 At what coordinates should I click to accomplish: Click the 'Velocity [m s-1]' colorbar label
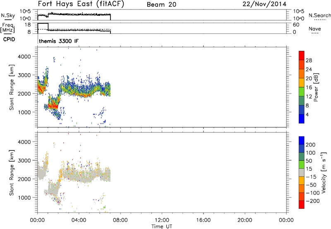(324, 172)
